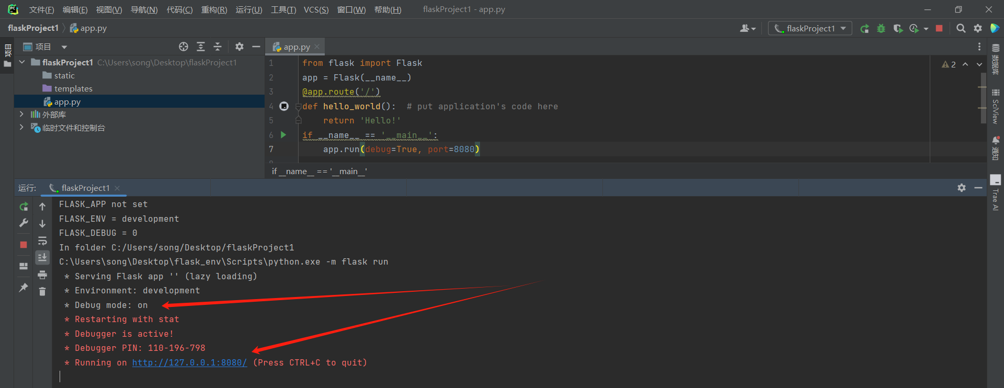Viewport: 1004px width, 388px height.
Task: Toggle scroll to end in console
Action: tap(42, 257)
